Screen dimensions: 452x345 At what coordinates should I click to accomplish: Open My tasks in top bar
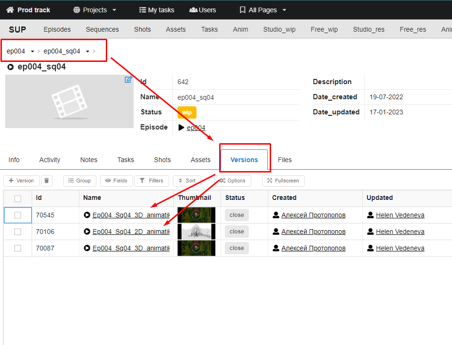pos(156,10)
